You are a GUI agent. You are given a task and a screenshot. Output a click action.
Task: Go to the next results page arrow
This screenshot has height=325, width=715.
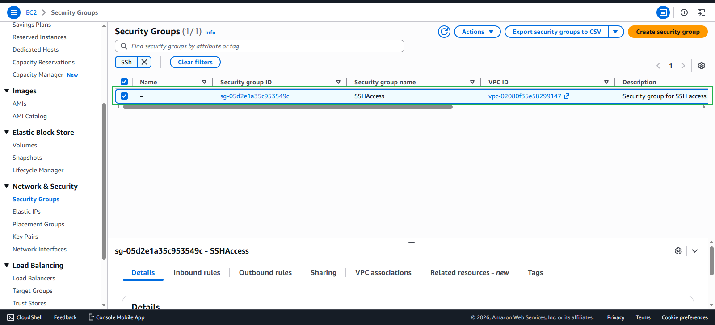pos(683,66)
